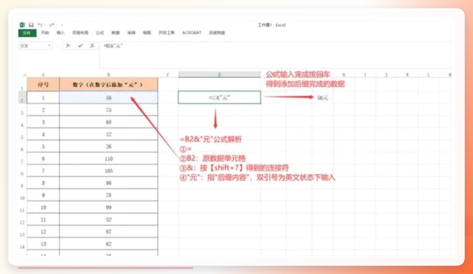The image size is (473, 274).
Task: Click serial number cell with value 1
Action: tap(43, 98)
